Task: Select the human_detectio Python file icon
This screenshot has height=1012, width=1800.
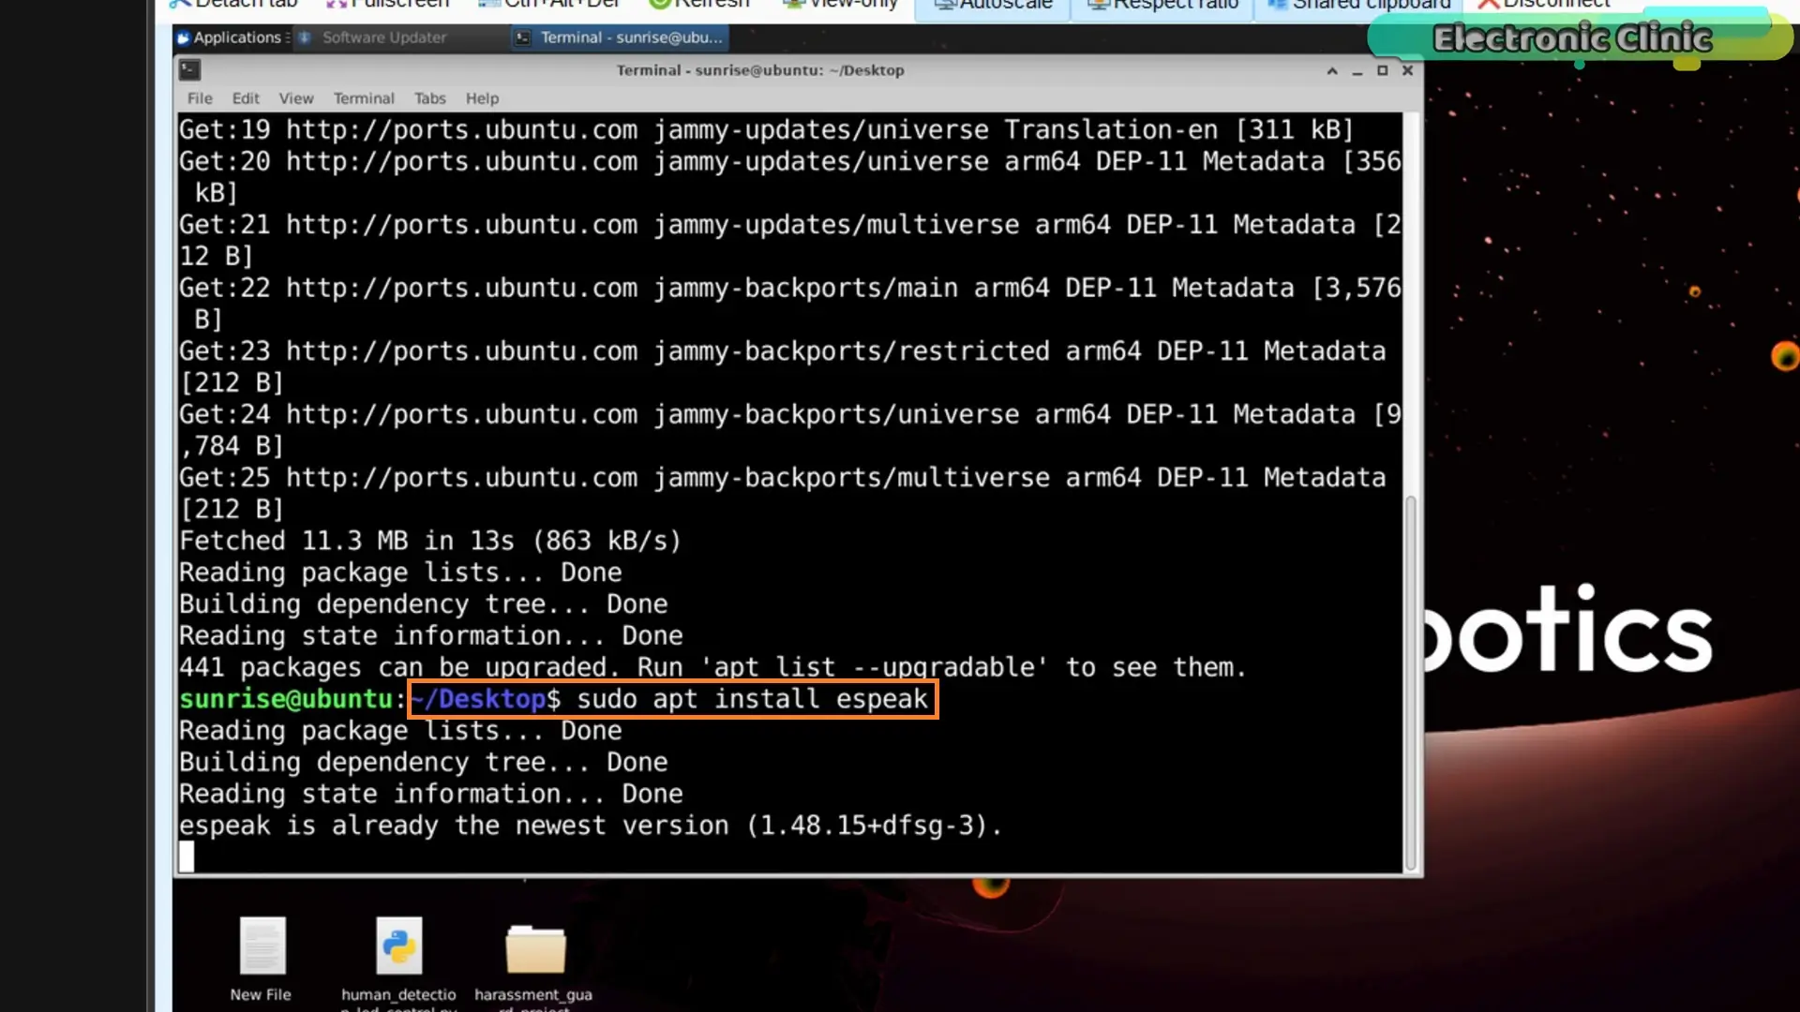Action: coord(399,963)
